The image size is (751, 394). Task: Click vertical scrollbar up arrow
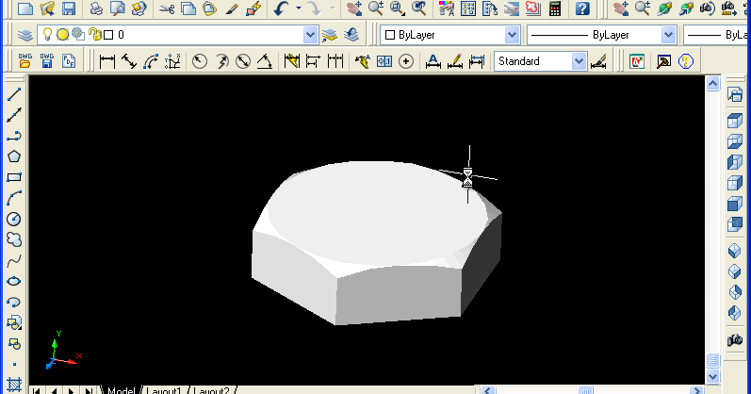[x=712, y=83]
